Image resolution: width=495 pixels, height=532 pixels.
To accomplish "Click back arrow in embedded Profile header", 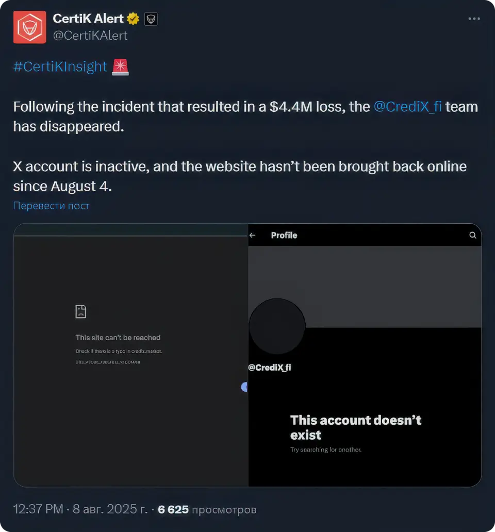I will 253,235.
